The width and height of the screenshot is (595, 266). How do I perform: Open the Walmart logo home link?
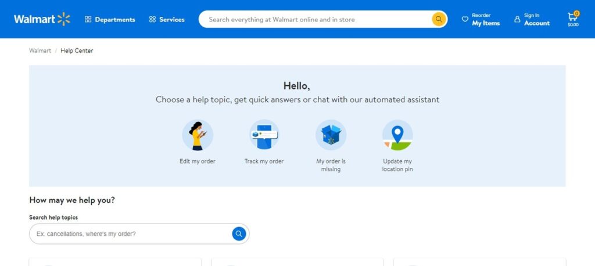click(x=42, y=19)
